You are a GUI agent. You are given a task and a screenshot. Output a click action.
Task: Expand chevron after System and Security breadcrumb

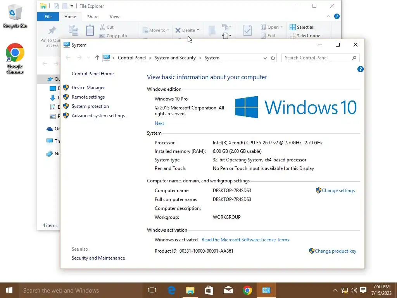(x=200, y=58)
